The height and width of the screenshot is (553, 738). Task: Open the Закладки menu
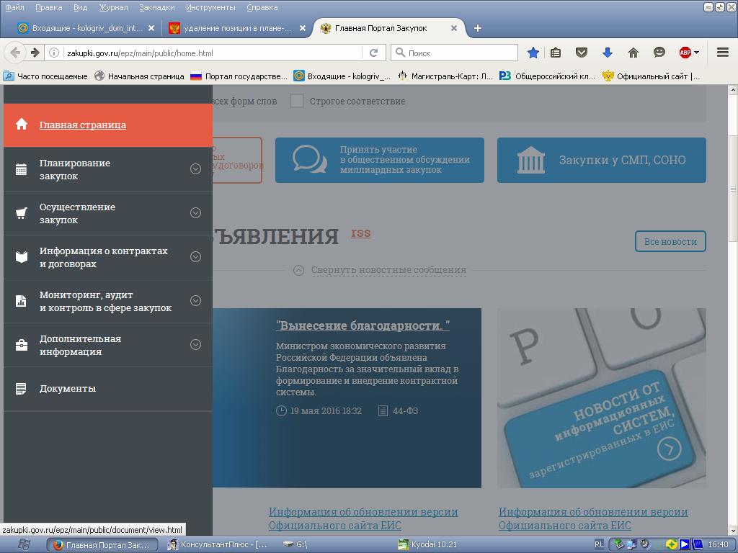click(x=156, y=7)
